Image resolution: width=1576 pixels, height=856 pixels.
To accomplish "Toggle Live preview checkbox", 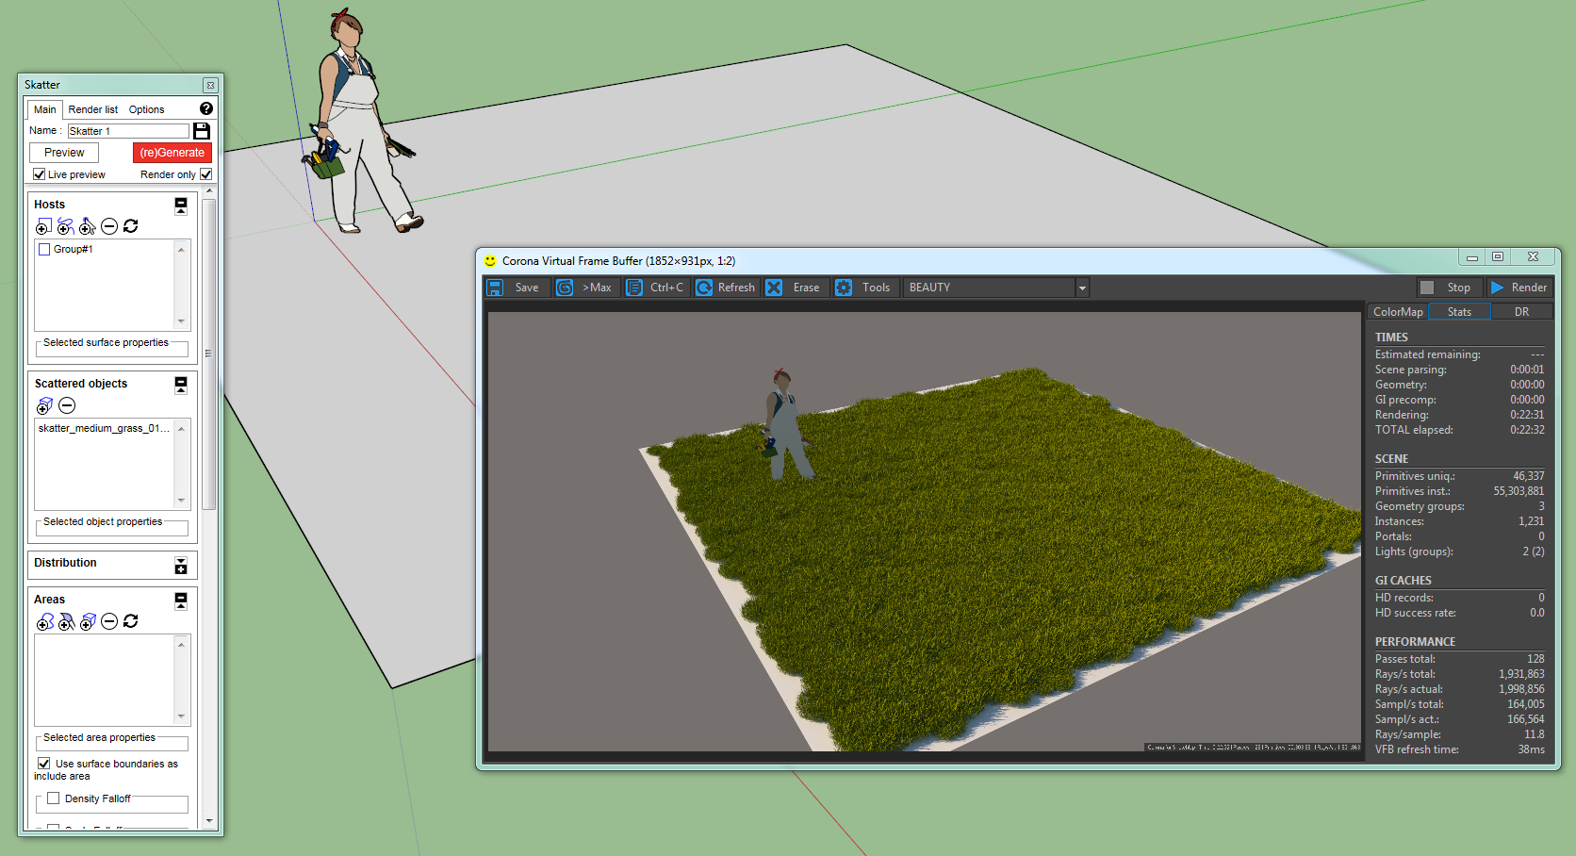I will 40,174.
